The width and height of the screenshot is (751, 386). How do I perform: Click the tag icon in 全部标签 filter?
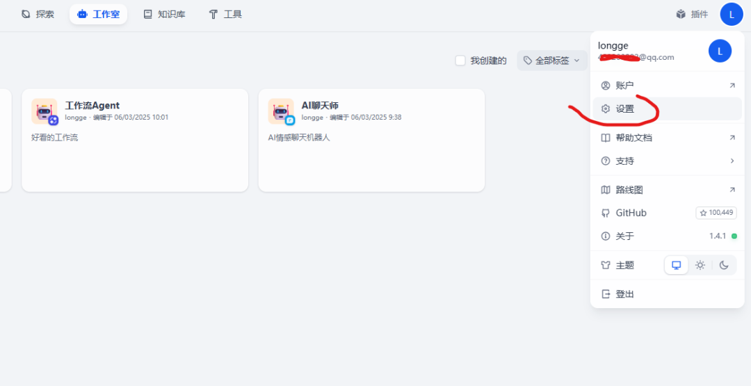[x=528, y=61]
